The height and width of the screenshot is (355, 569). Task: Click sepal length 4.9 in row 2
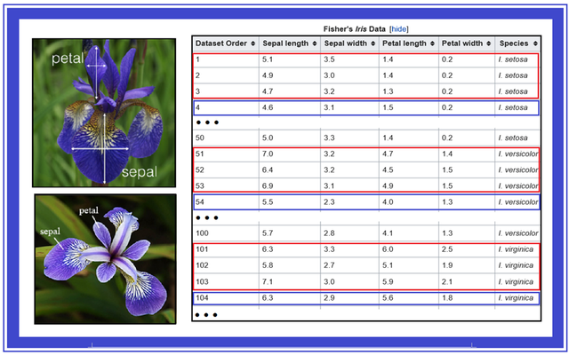click(268, 75)
